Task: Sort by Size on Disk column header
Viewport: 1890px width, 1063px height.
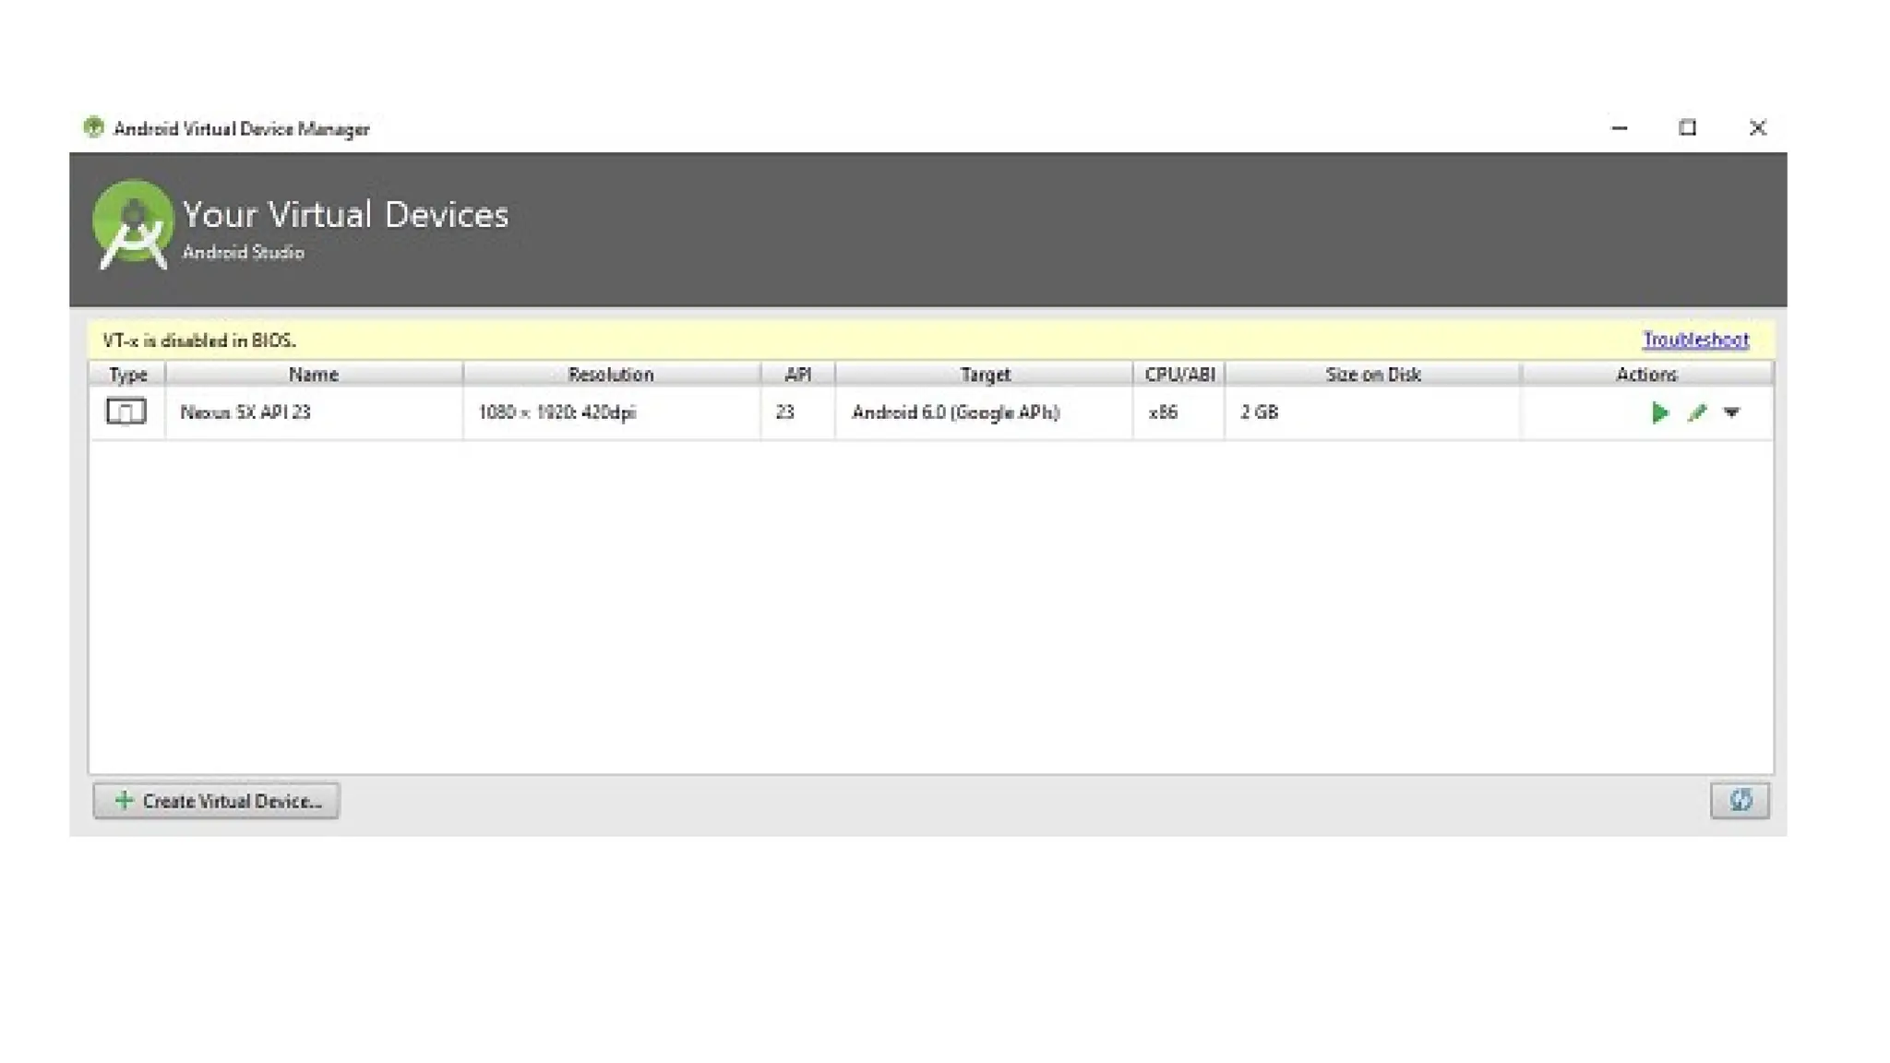Action: tap(1372, 374)
